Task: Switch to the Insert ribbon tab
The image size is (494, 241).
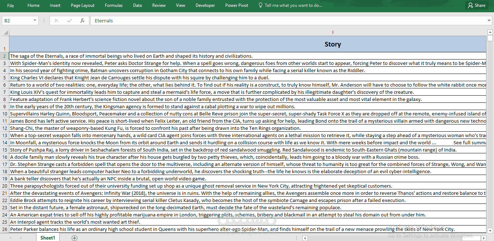Action: [55, 5]
